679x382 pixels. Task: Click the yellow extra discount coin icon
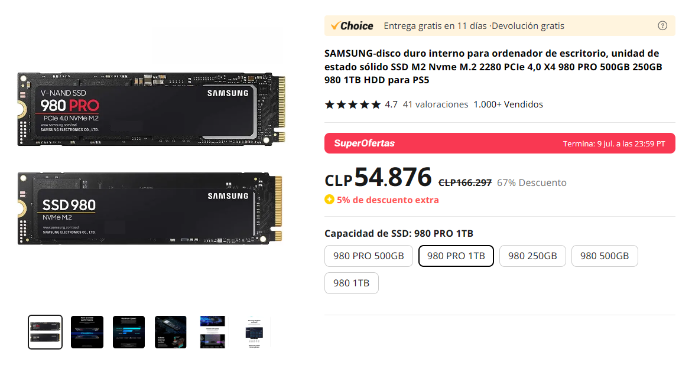pos(329,200)
